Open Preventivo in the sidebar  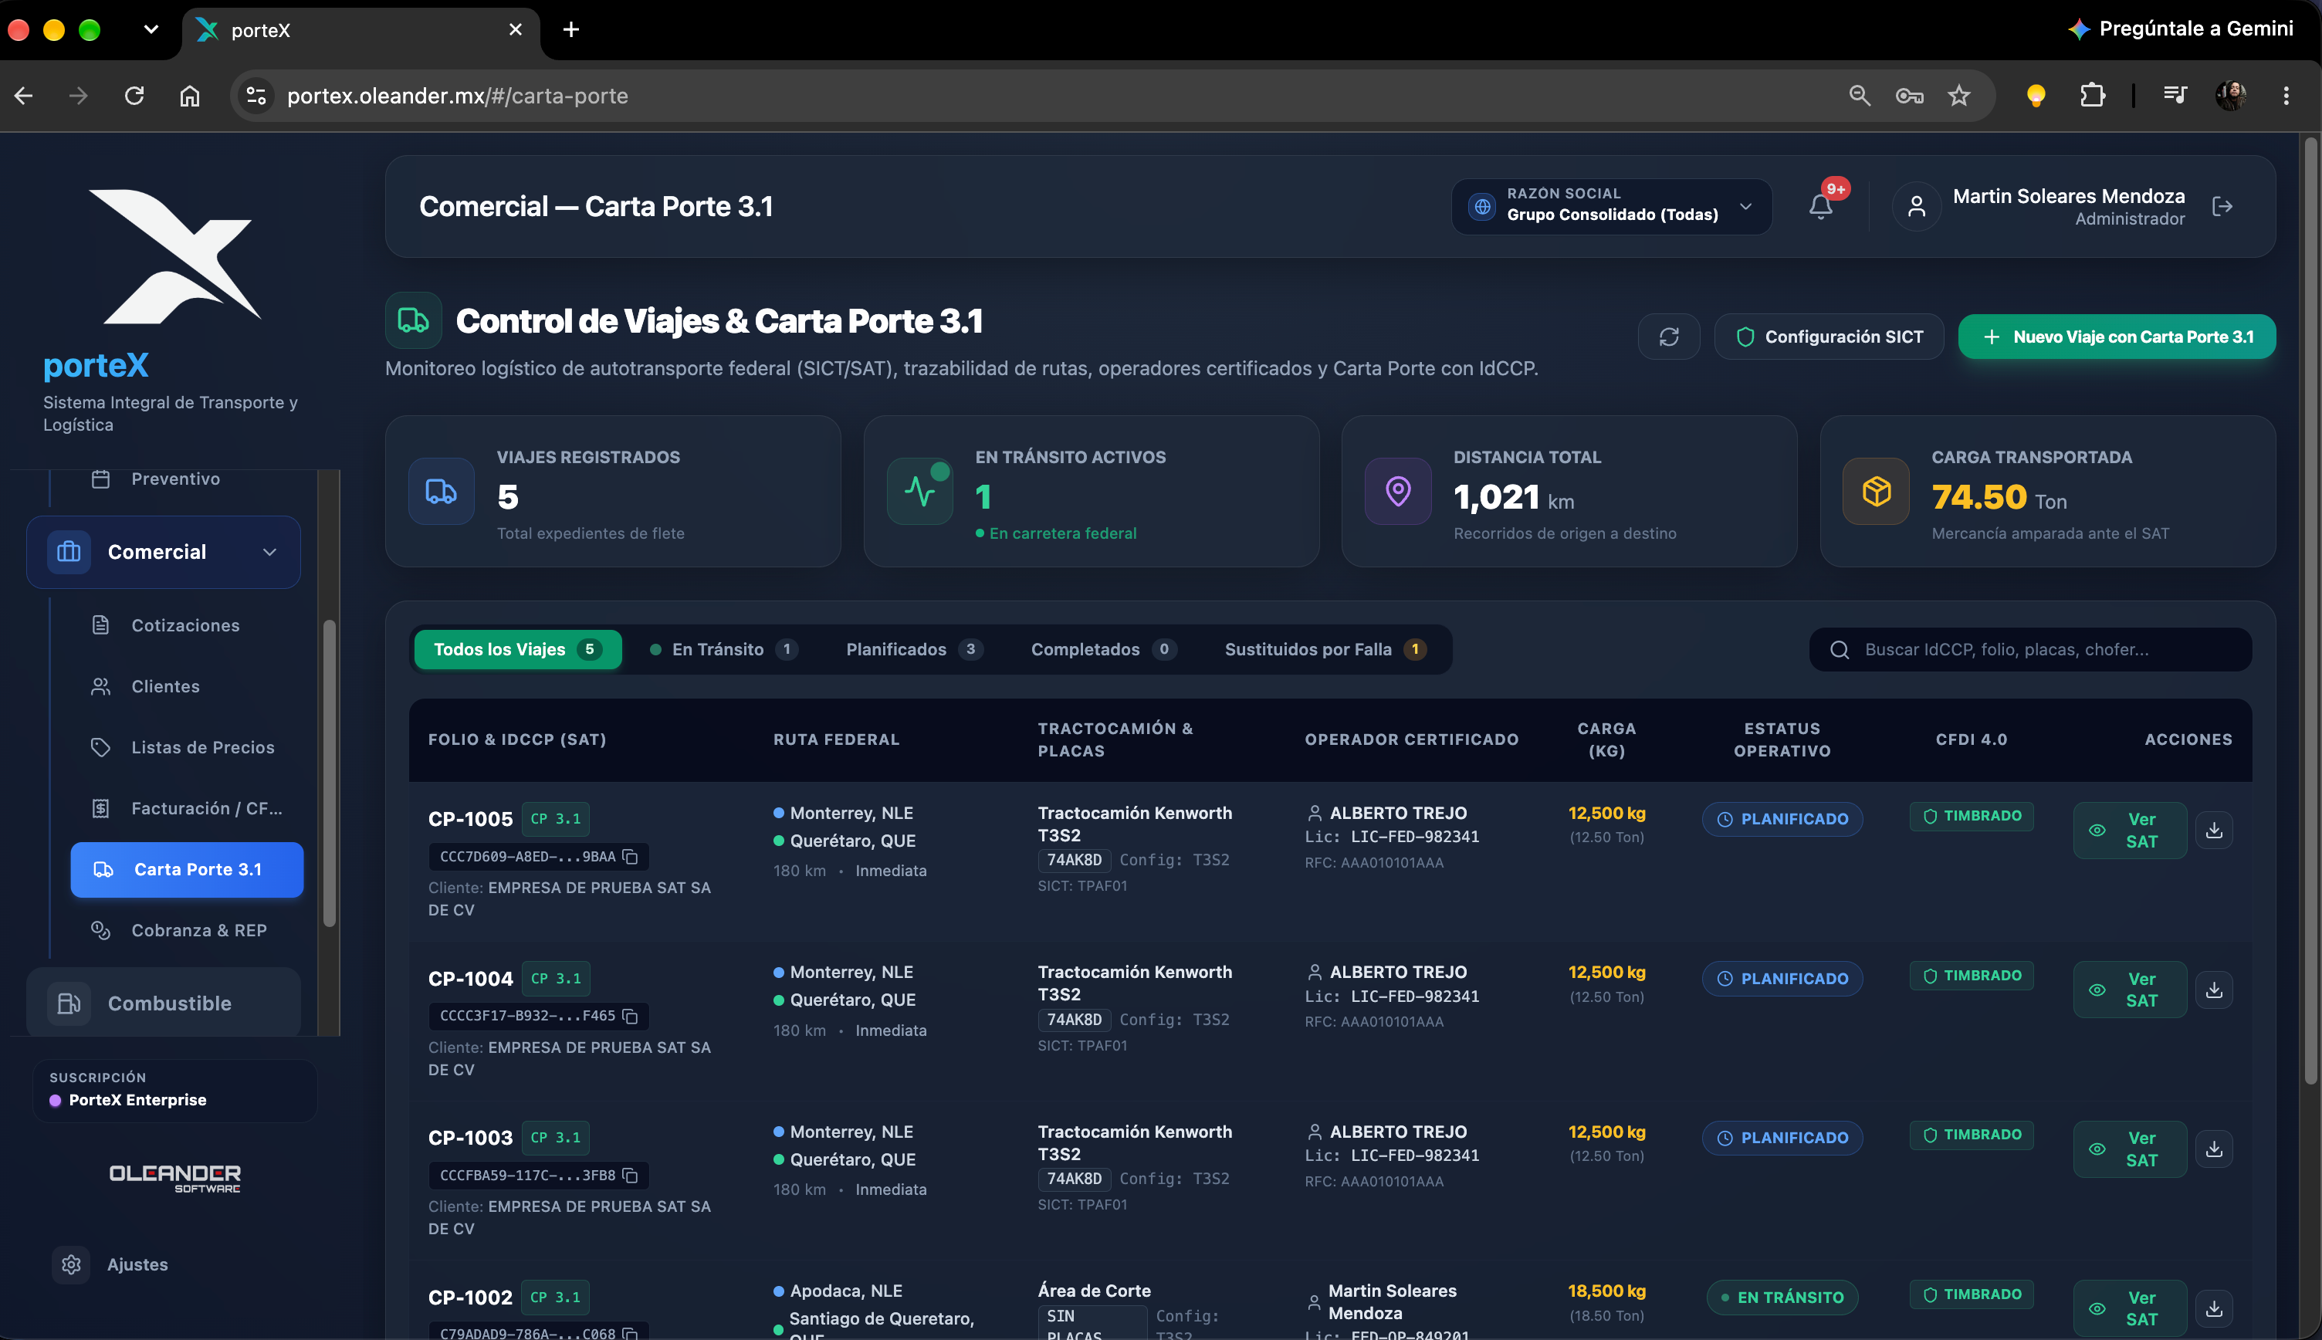click(x=186, y=479)
